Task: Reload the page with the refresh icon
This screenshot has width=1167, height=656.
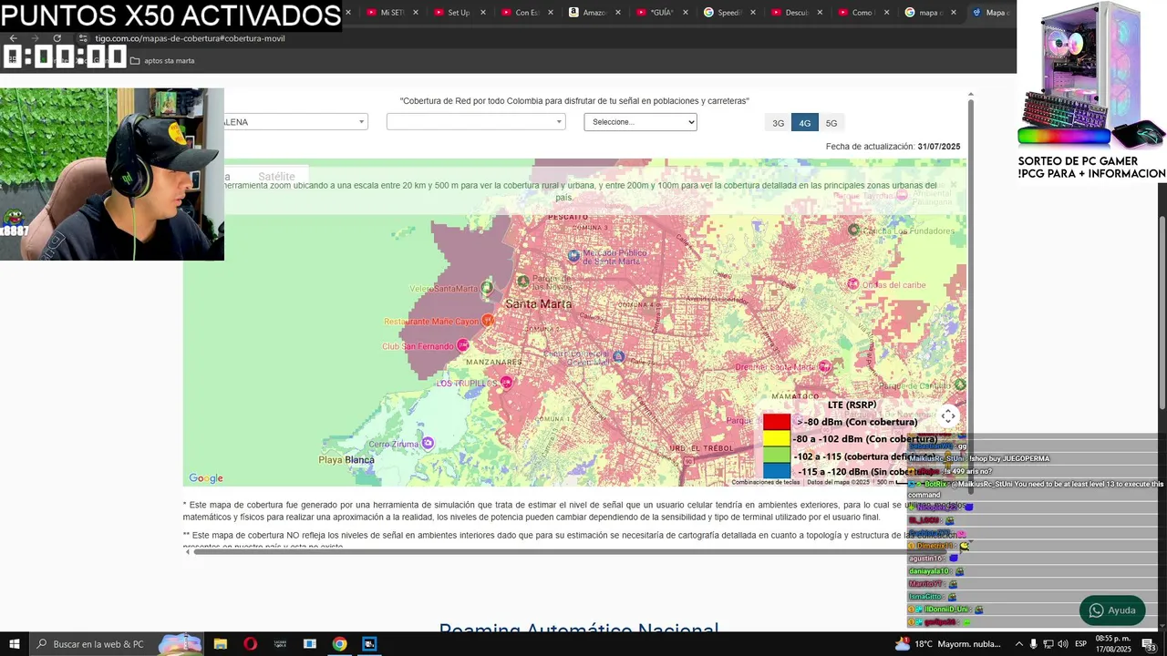Action: click(x=57, y=38)
